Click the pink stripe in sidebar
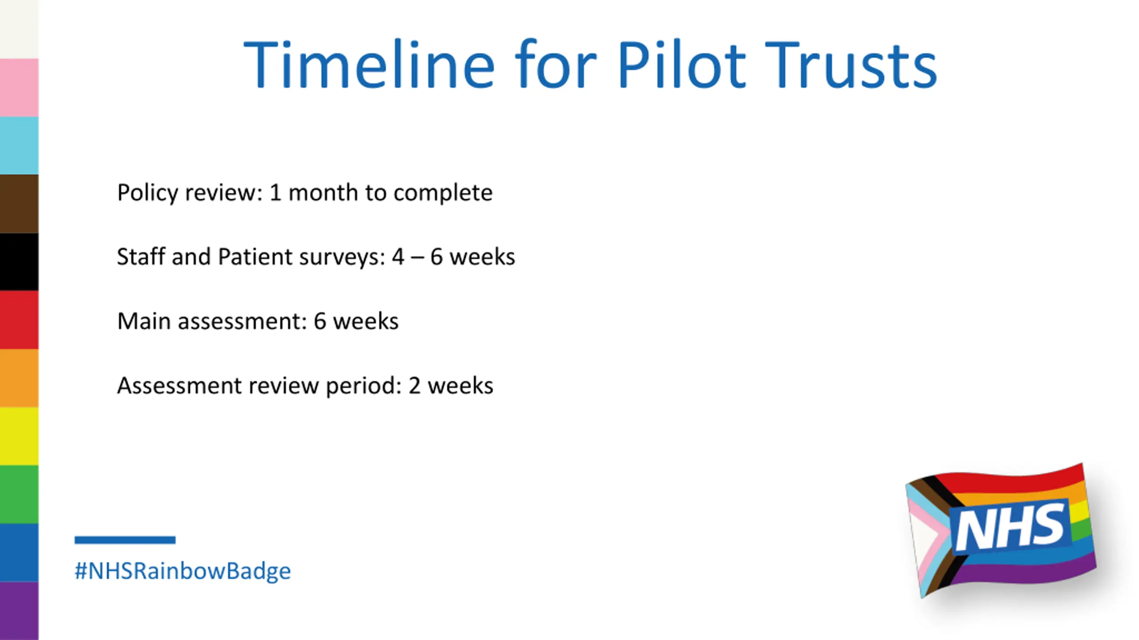 [19, 88]
